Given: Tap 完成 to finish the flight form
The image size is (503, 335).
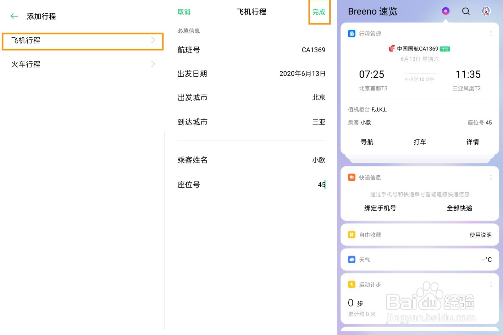Looking at the screenshot, I should (x=319, y=12).
